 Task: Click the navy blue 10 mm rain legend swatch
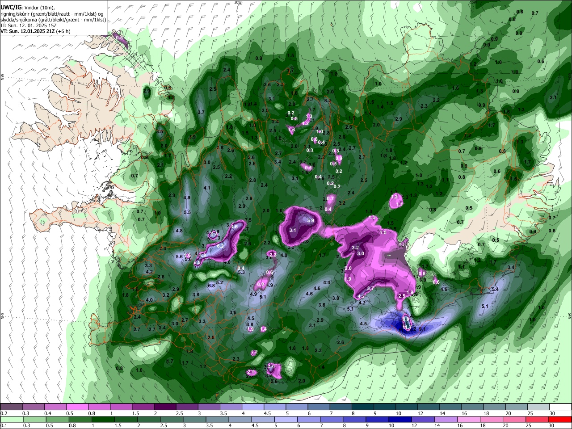[x=400, y=419]
